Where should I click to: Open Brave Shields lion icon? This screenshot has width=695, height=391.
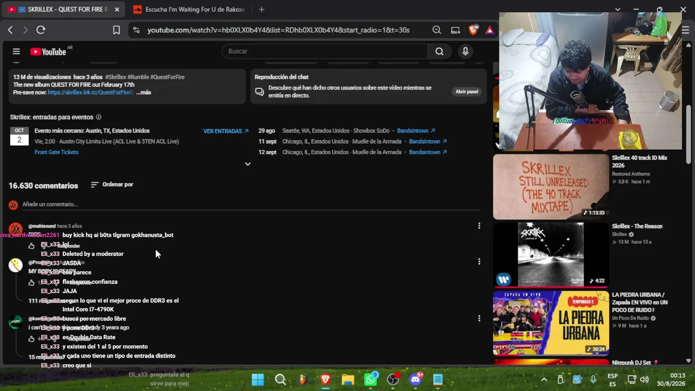tap(473, 30)
